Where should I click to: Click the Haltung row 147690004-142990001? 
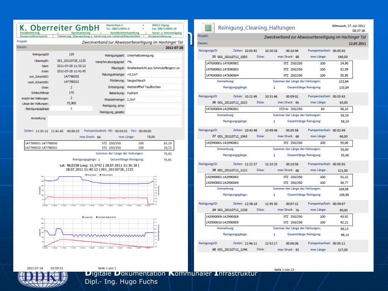(279, 109)
